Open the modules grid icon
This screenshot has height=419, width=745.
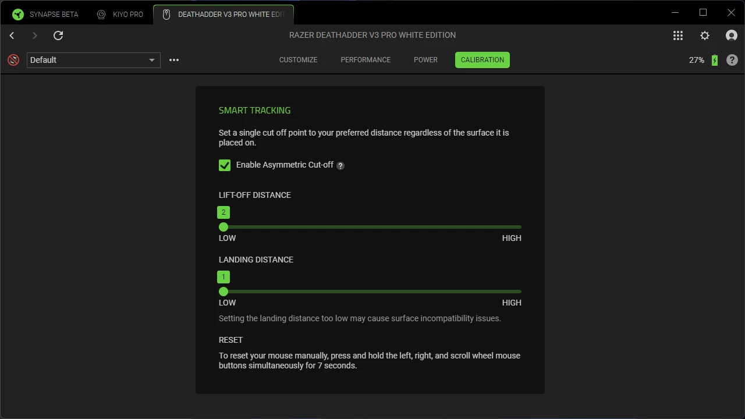pos(678,35)
